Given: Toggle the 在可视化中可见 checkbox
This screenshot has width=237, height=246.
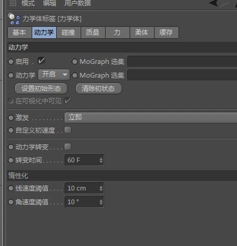Looking at the screenshot, I should pos(67,100).
